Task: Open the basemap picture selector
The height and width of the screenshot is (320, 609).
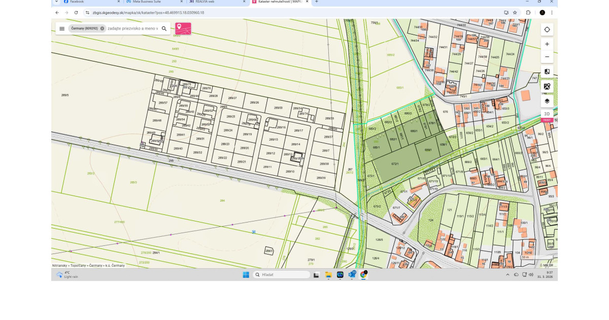Action: coord(547,86)
